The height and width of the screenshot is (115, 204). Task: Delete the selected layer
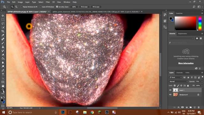pos(199,107)
